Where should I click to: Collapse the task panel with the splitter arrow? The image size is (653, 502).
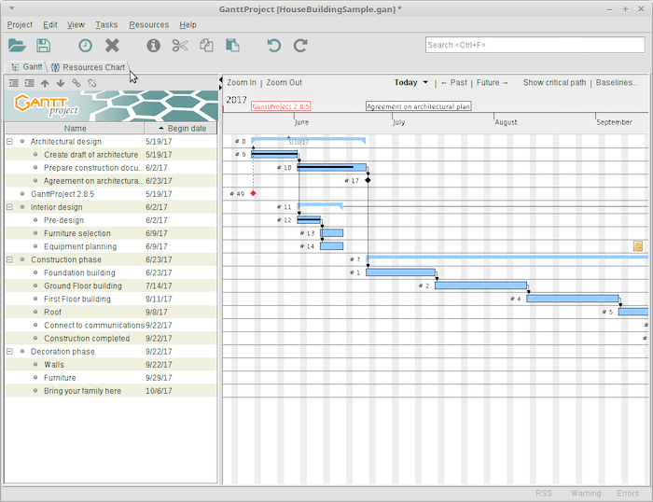tap(220, 79)
